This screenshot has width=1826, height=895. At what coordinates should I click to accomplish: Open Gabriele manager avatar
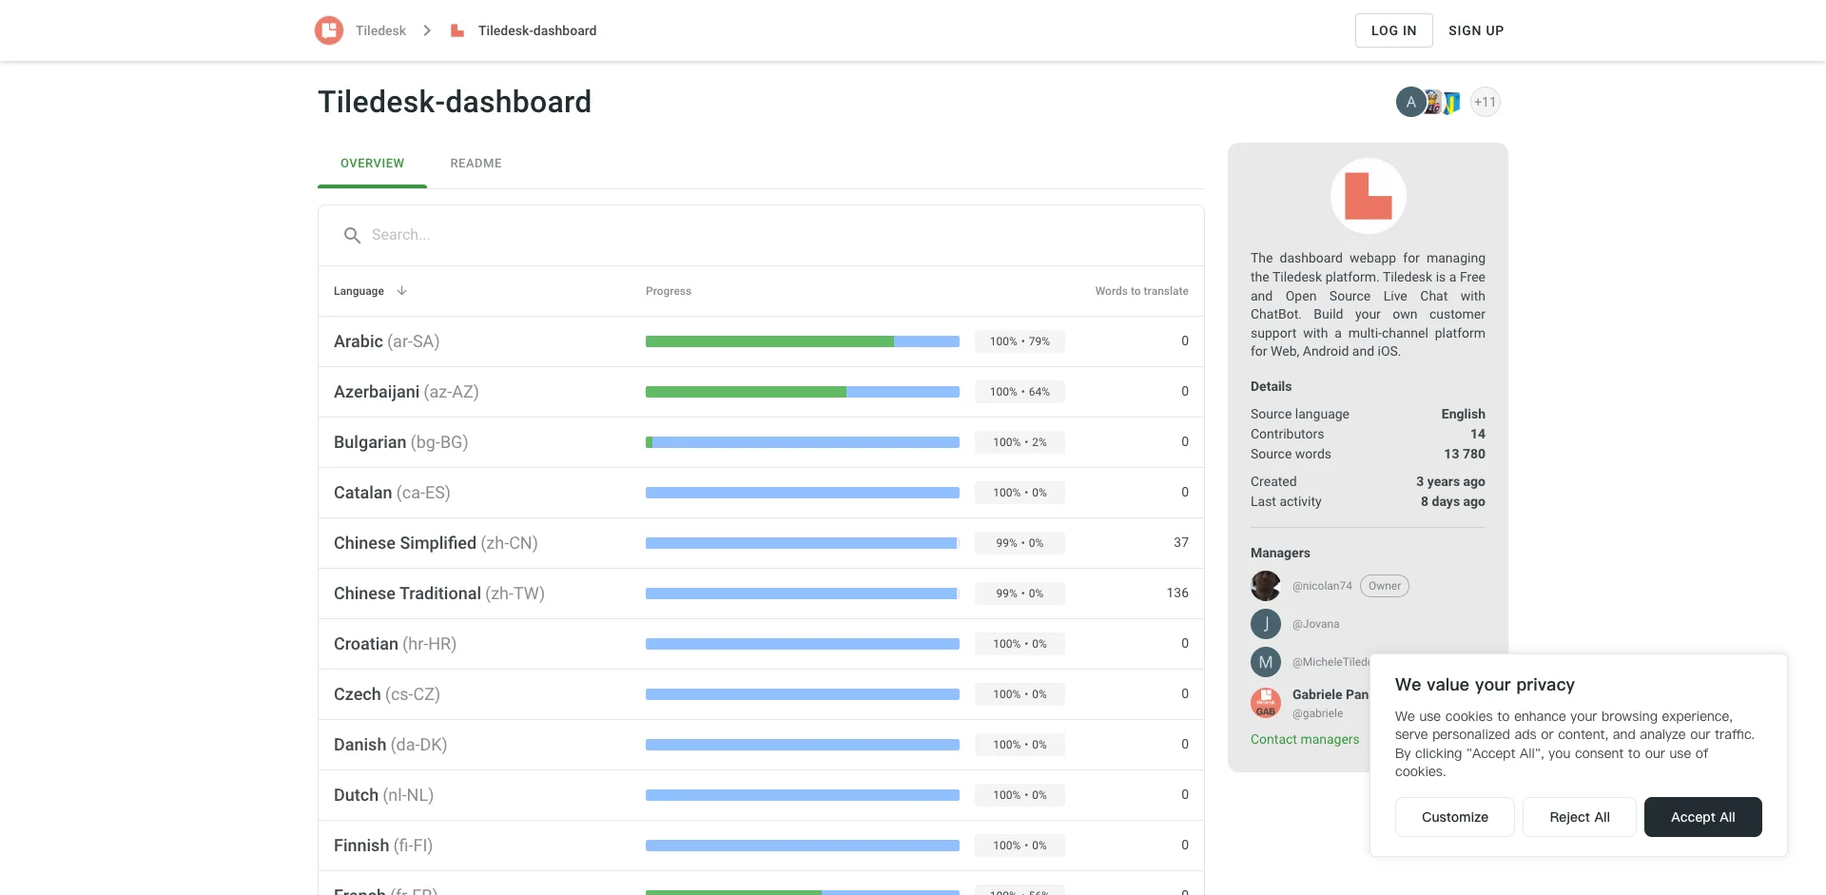[1266, 703]
